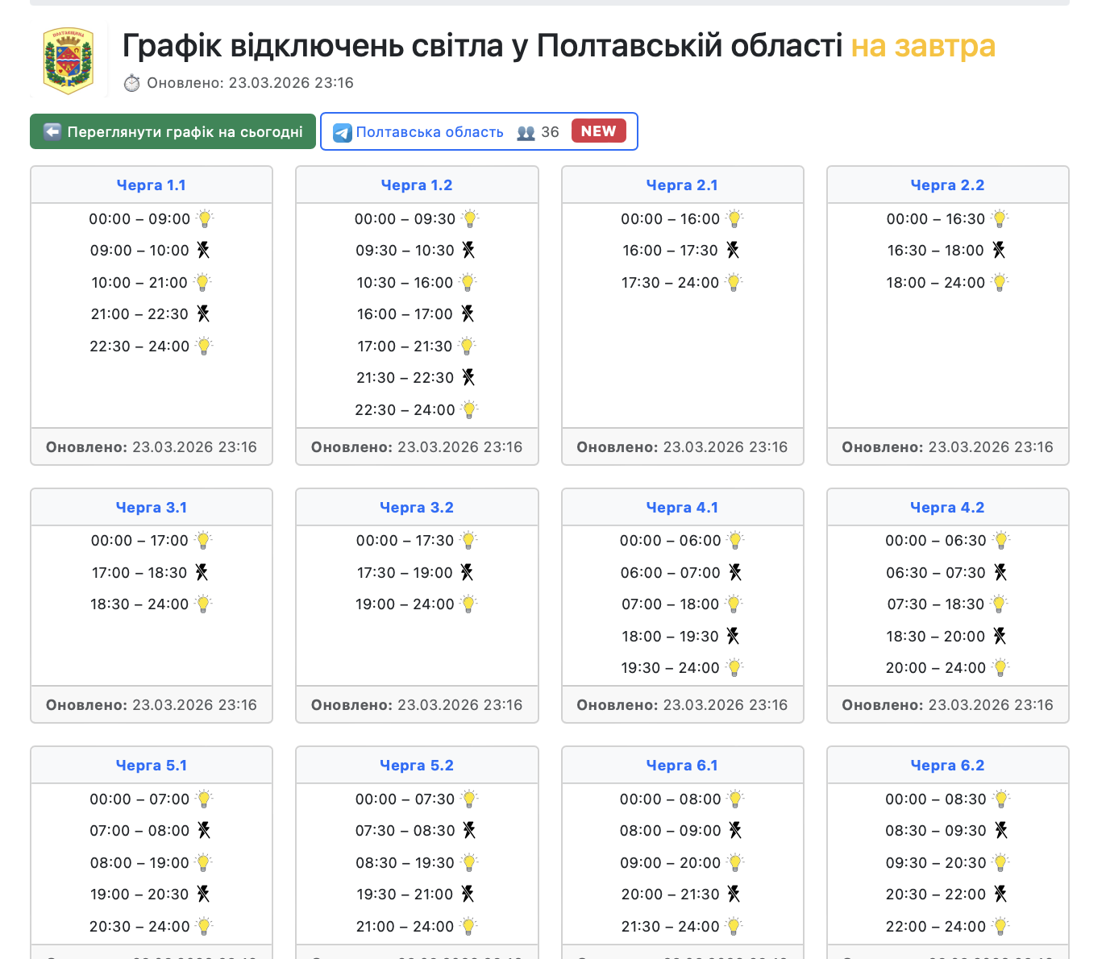Open the Полтавська область Telegram channel
Screen dimensions: 1106x959
coord(429,132)
